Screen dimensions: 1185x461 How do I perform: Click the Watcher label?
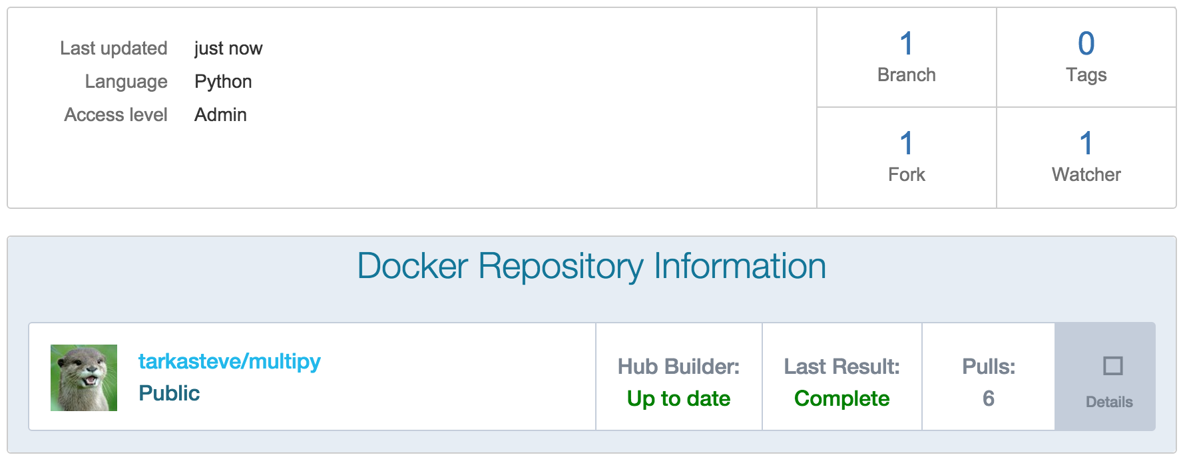click(1086, 174)
